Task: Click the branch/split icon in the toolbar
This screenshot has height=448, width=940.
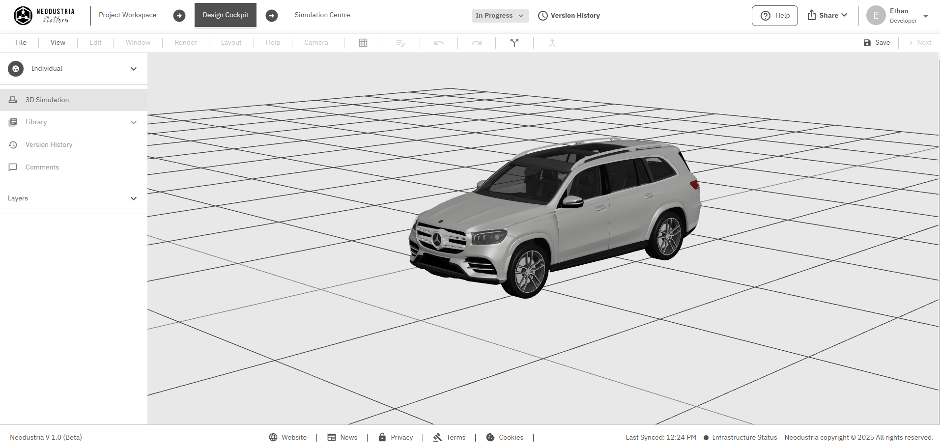Action: (514, 43)
